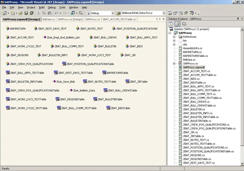Select the ZBAT_BULLETIN structure item
The width and height of the screenshot is (244, 171).
[105, 46]
